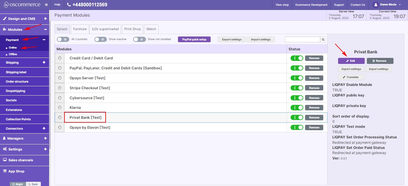Click the Managers person icon

point(5,138)
